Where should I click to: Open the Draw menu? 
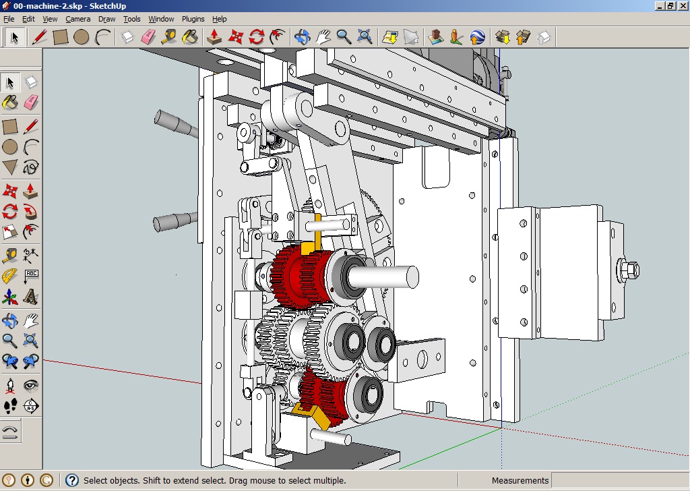point(106,19)
